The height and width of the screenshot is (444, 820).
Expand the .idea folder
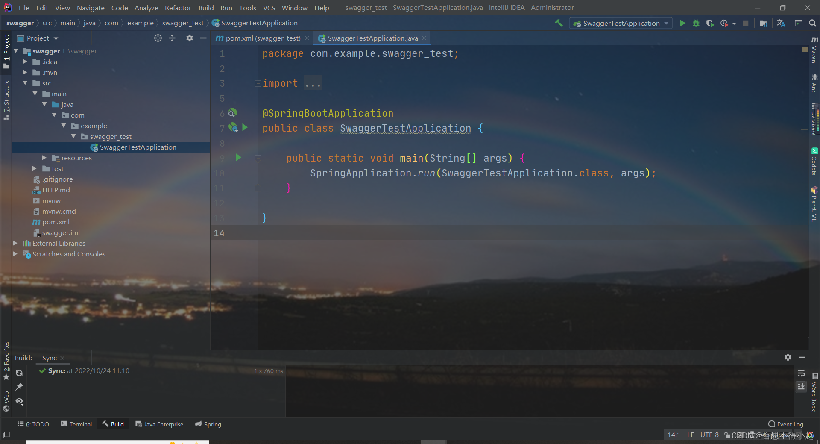(x=25, y=62)
